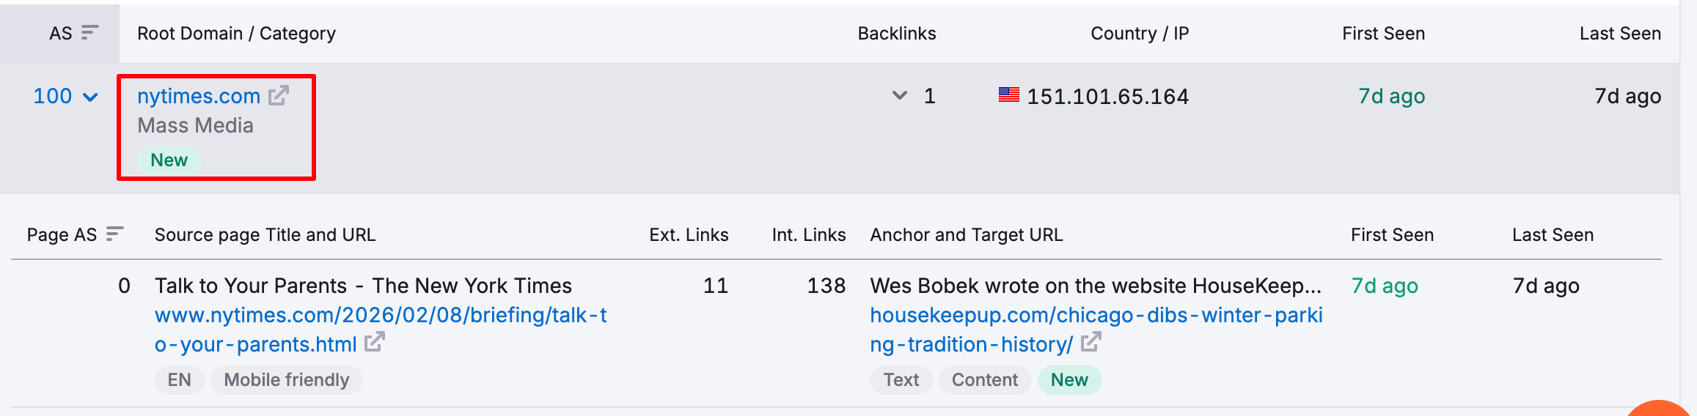The image size is (1697, 416).
Task: Click the Last Seen column header at top
Action: click(x=1620, y=34)
